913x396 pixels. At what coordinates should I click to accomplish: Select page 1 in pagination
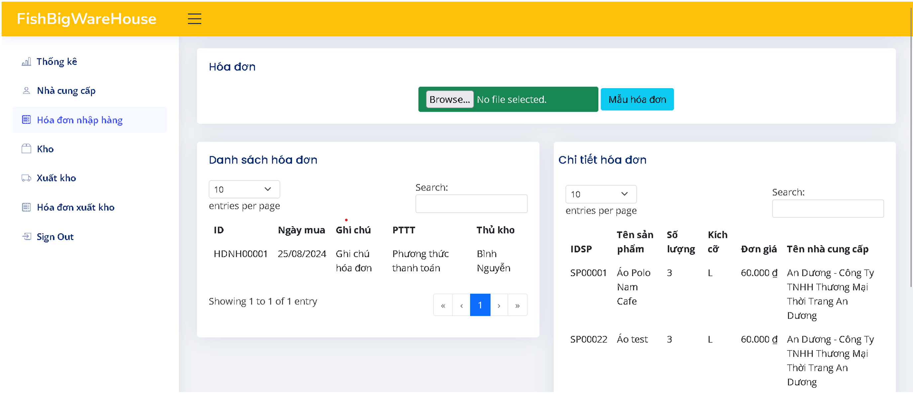480,305
